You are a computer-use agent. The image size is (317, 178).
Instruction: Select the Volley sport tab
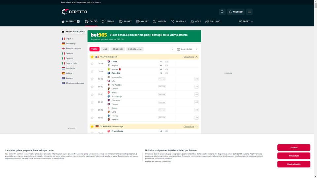point(142,21)
